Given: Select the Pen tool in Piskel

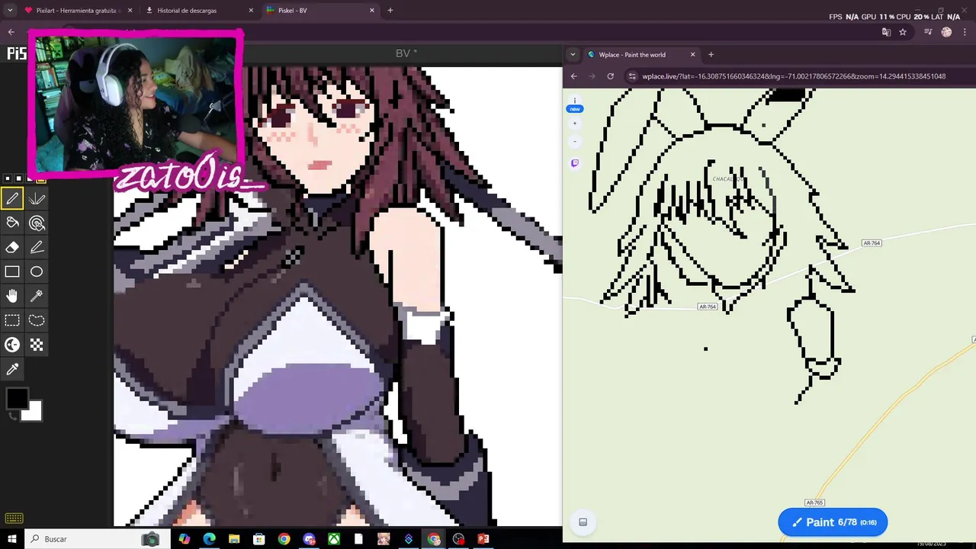Looking at the screenshot, I should click(x=12, y=199).
